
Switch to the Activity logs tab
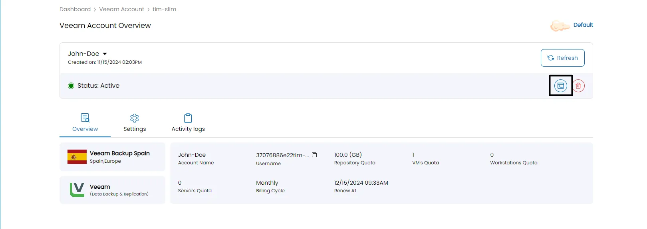click(x=188, y=123)
